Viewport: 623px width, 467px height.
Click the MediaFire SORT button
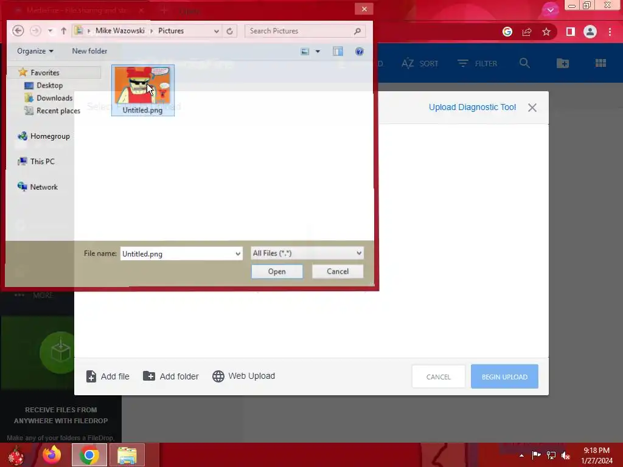click(x=420, y=63)
